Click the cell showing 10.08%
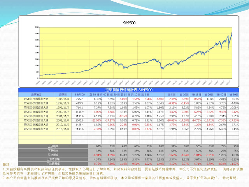This screenshot has width=249, height=187. (x=234, y=108)
